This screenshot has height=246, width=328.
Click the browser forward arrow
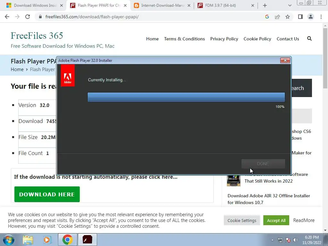click(17, 17)
